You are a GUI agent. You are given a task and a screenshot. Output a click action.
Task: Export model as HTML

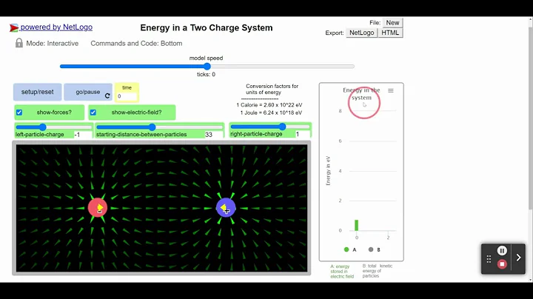click(390, 33)
